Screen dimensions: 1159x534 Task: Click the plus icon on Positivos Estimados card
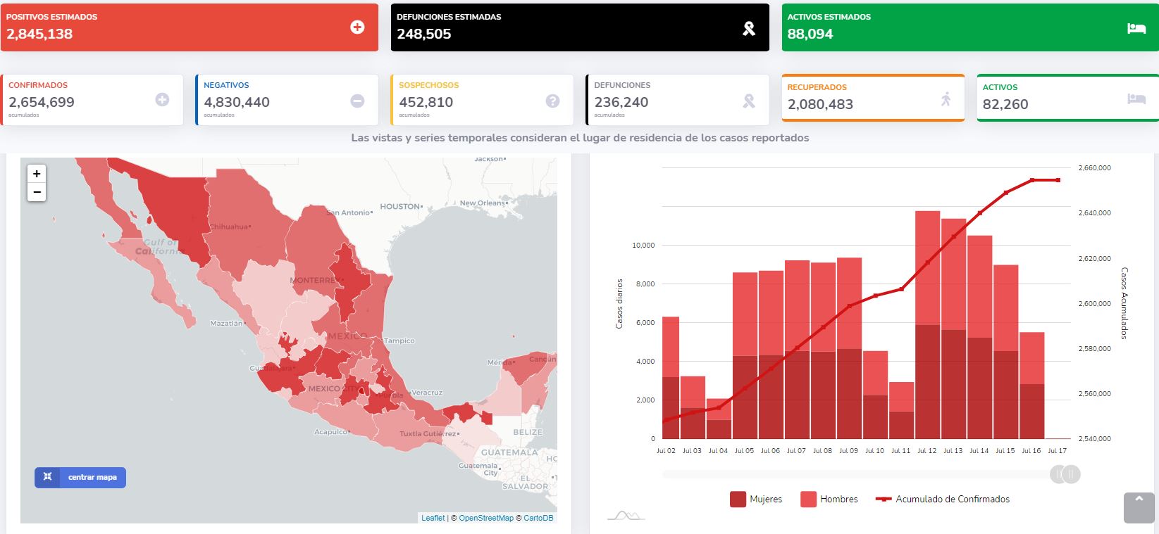pyautogui.click(x=357, y=27)
